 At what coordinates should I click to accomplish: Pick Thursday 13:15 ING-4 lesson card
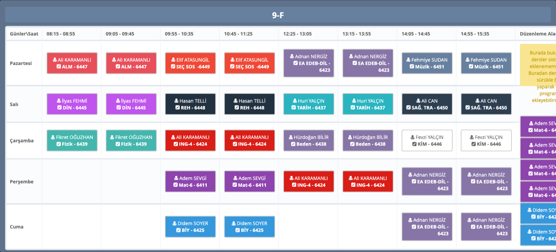[368, 181]
